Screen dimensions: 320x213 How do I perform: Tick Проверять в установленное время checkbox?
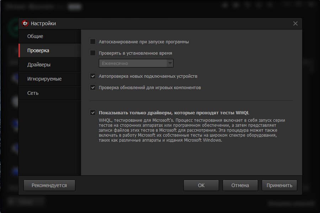click(x=93, y=53)
